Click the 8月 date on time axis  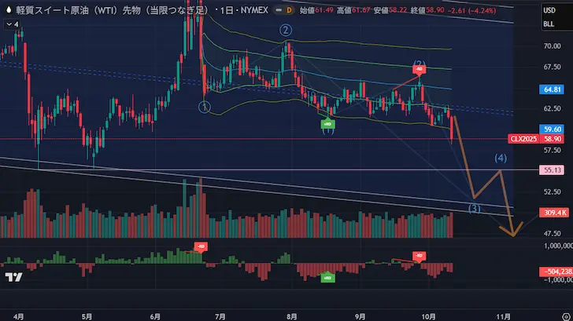[291, 316]
